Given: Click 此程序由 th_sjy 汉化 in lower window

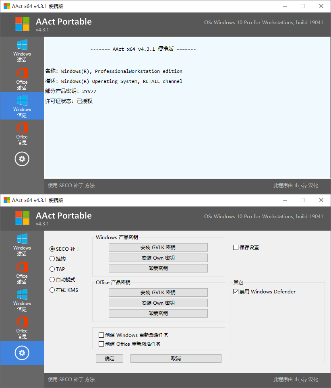Looking at the screenshot, I should click(x=296, y=380).
